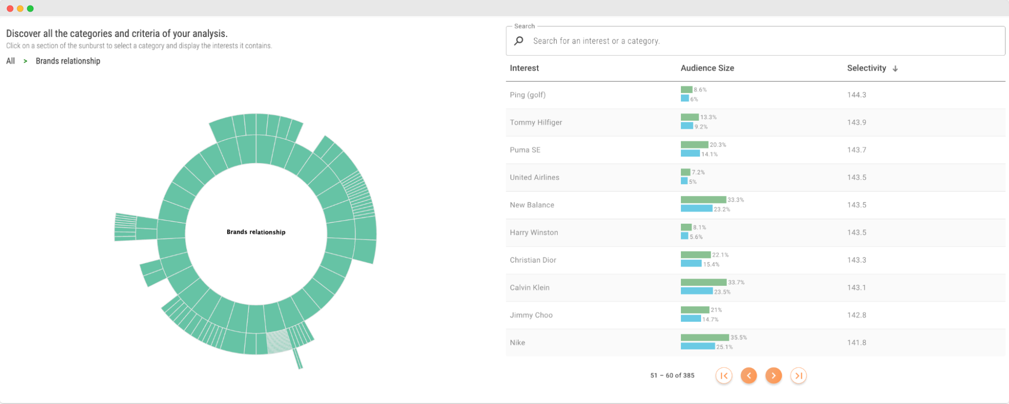
Task: Click the 141.8 selectivity value for Nike
Action: (x=857, y=343)
